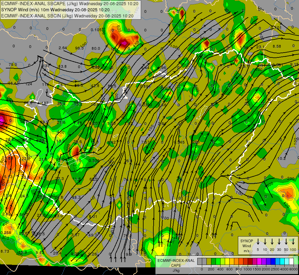299x275 pixels.
Task: Click the 1500 tick label in CAPE legend
Action: pos(257,269)
